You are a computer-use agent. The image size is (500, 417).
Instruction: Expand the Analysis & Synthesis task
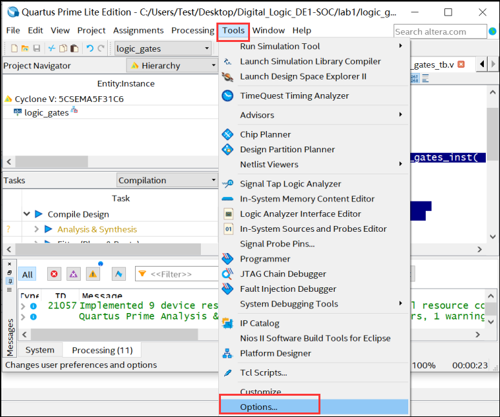[x=36, y=229]
